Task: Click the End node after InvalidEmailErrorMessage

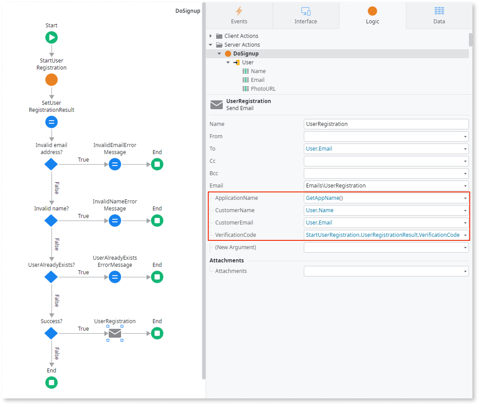Action: pos(157,164)
